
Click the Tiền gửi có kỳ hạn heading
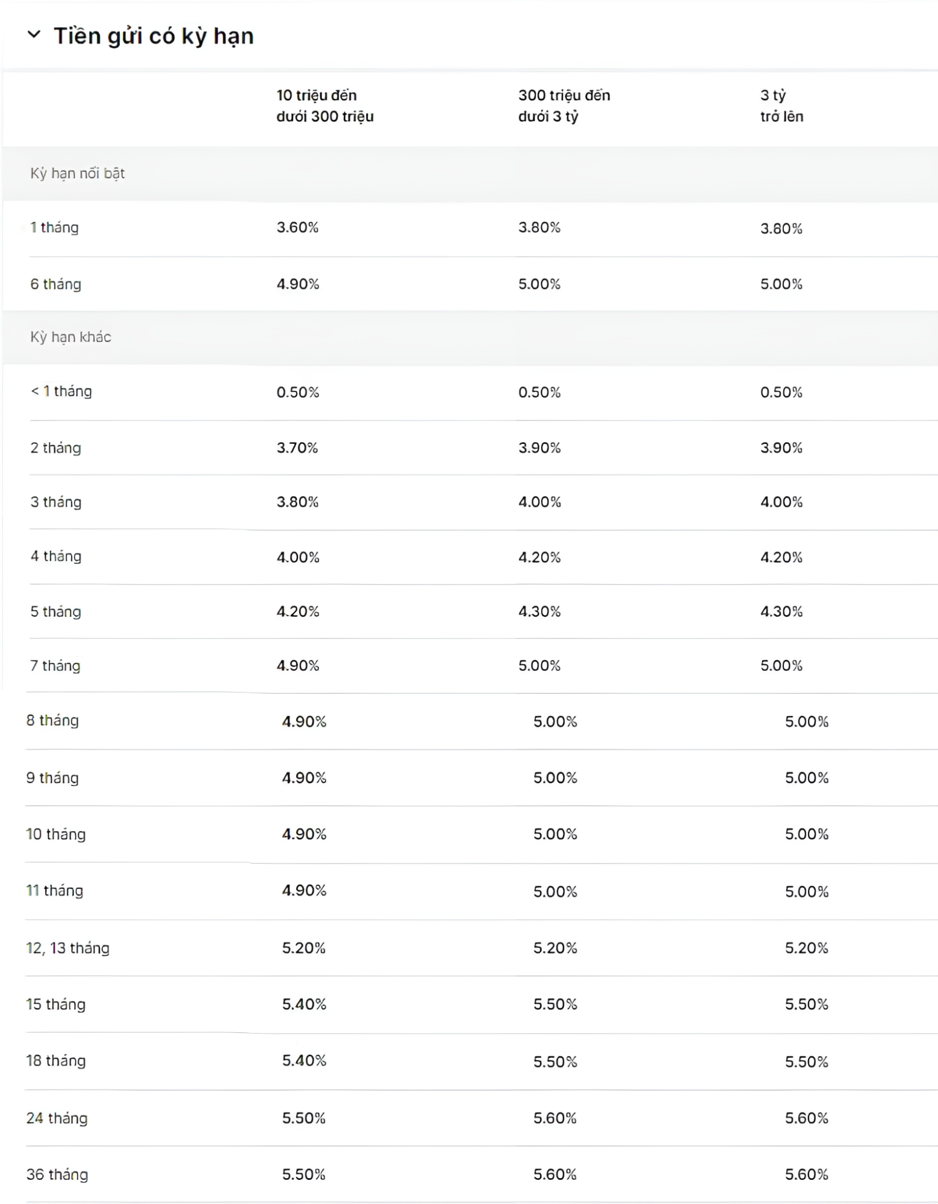pos(154,36)
